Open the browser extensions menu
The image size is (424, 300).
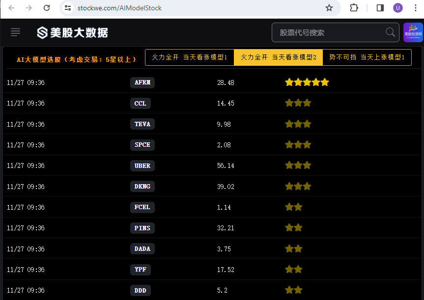(x=354, y=8)
